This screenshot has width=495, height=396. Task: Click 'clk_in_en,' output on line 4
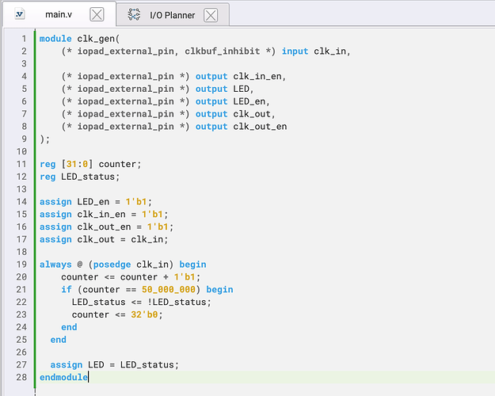click(260, 76)
